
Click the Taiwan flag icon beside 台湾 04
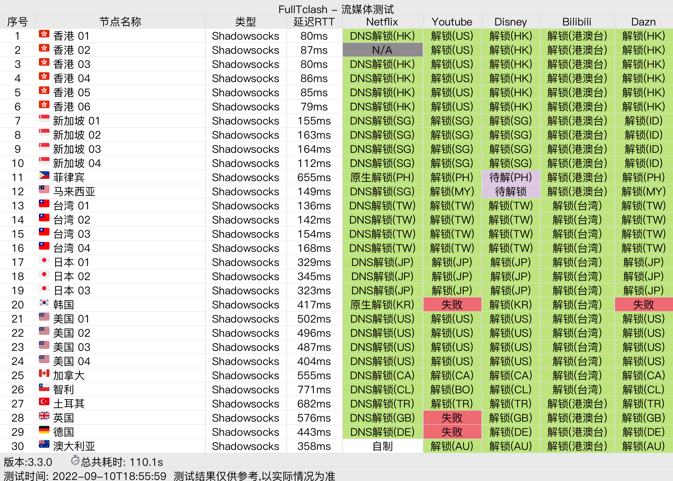tap(44, 246)
